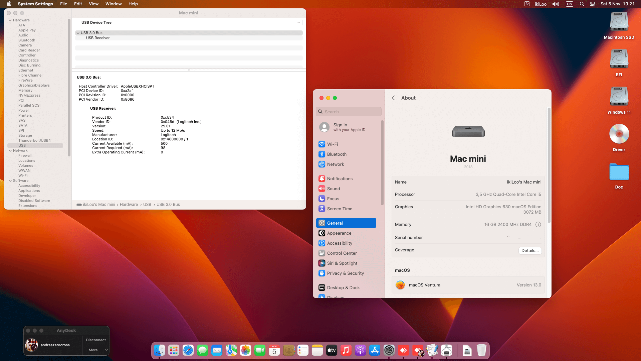The height and width of the screenshot is (361, 641).
Task: Open the File menu
Action: (63, 4)
